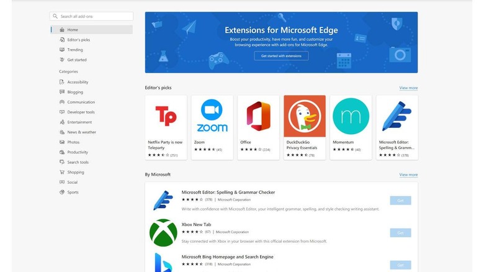Screen dimensions: 484x272
Task: Open the Microsoft Editor icon in Editor's picks
Action: (397, 117)
